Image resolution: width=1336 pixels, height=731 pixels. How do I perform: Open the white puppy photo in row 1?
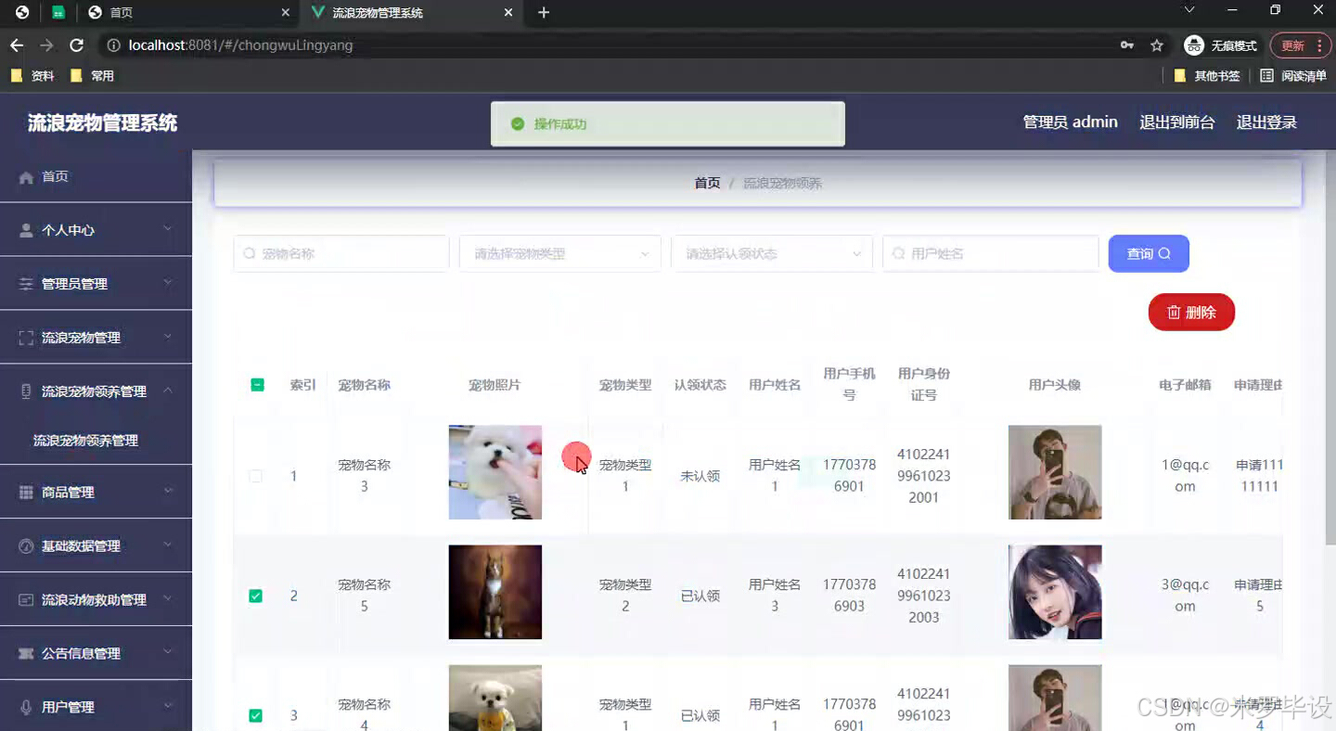tap(495, 472)
